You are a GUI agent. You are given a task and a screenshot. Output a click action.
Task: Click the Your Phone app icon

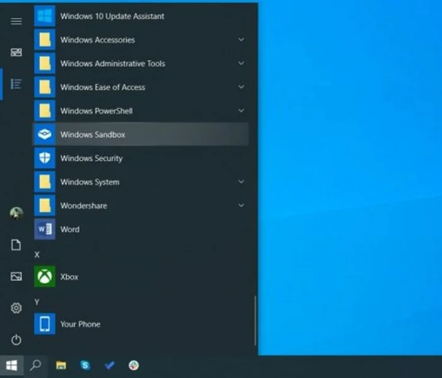(45, 324)
